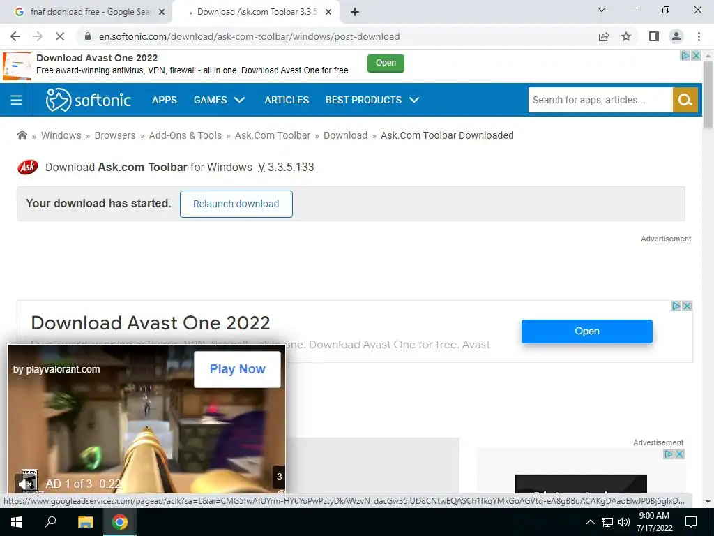This screenshot has width=714, height=536.
Task: Open Windows breadcrumb link
Action: tap(61, 135)
